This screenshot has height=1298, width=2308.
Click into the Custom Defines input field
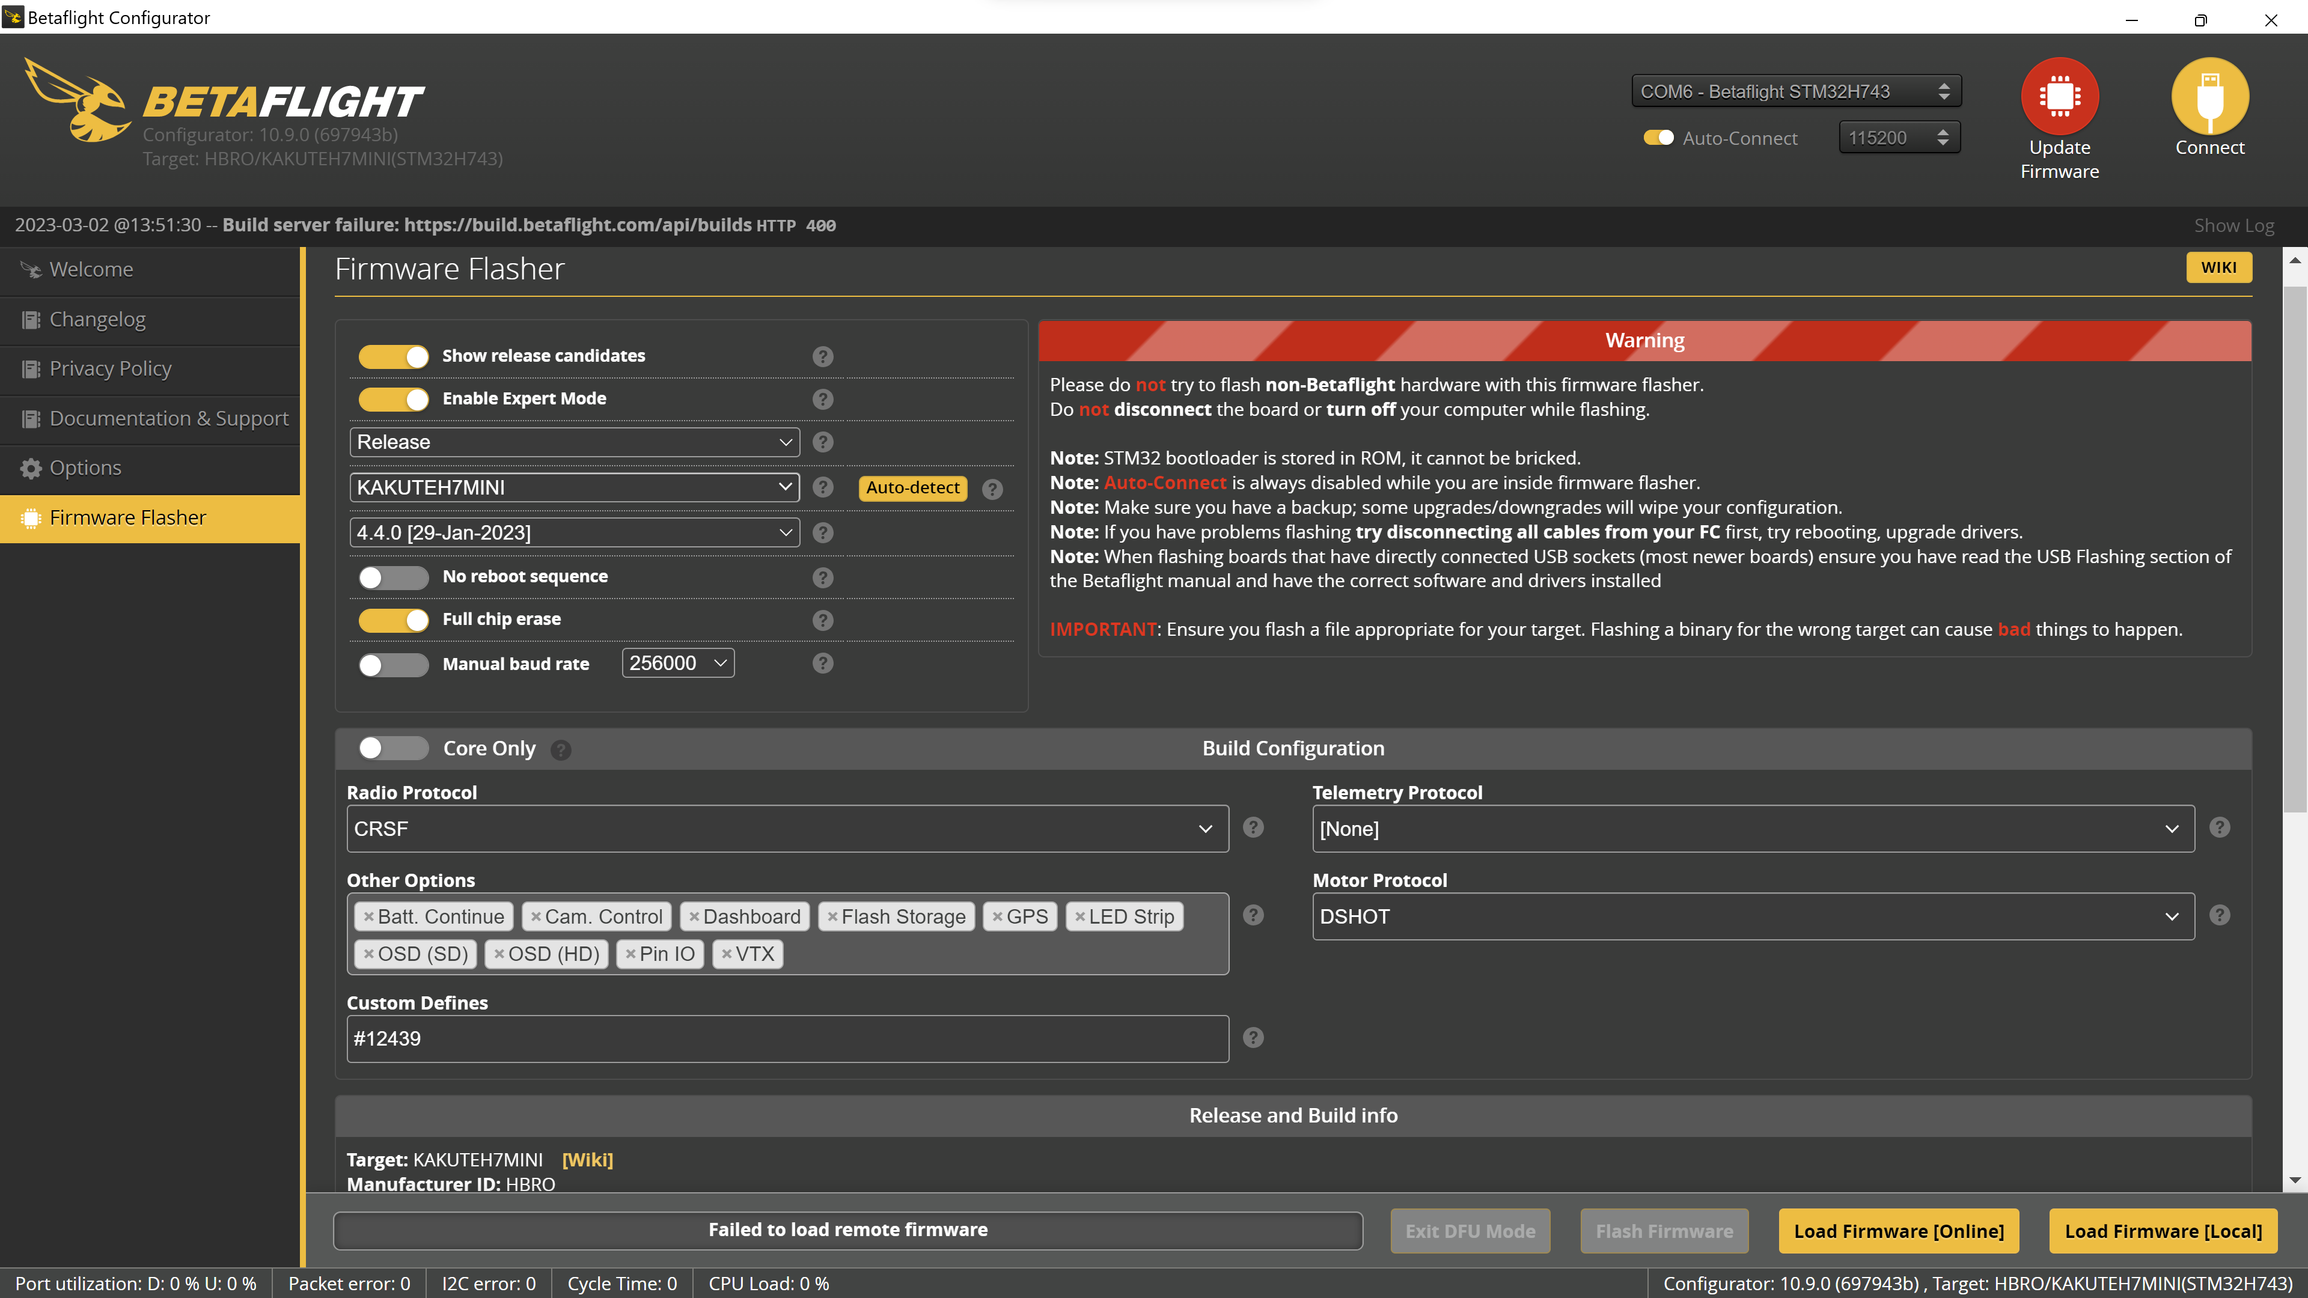tap(787, 1039)
